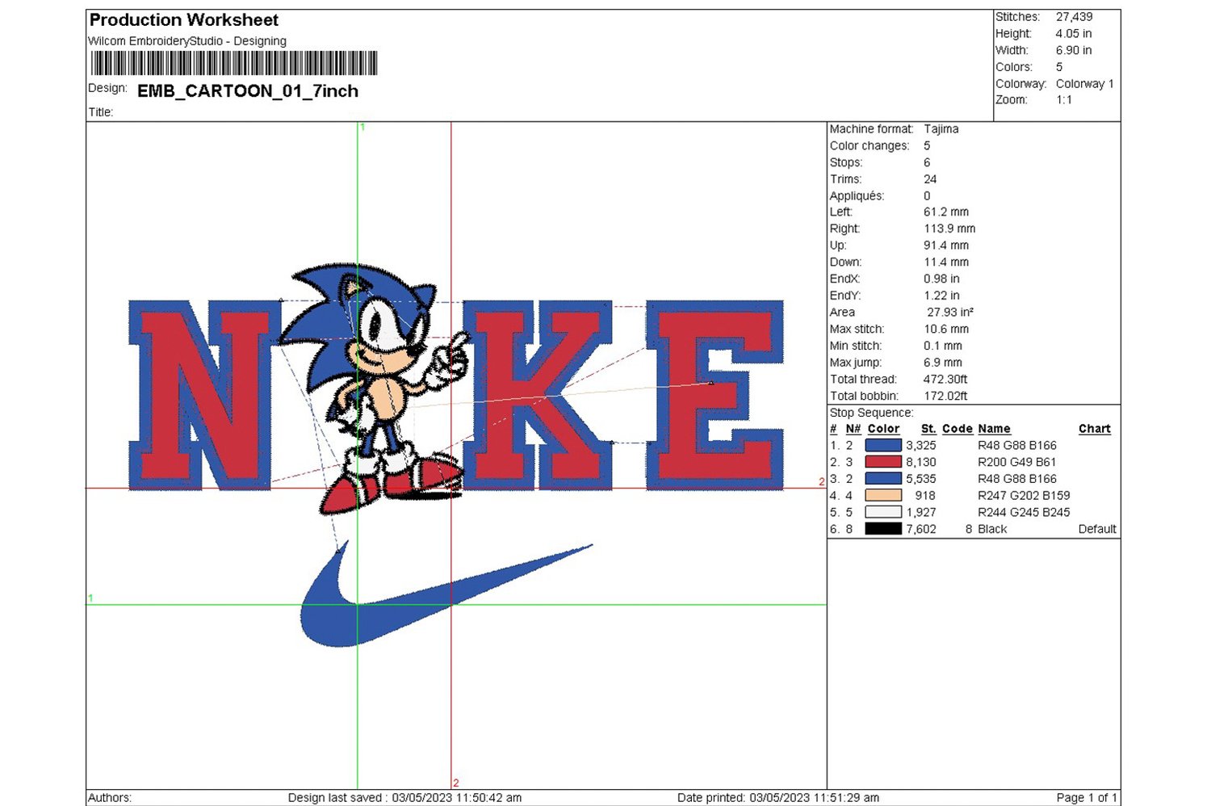The width and height of the screenshot is (1211, 806).
Task: Select the thread name "R200 G49 B61"
Action: click(1016, 462)
